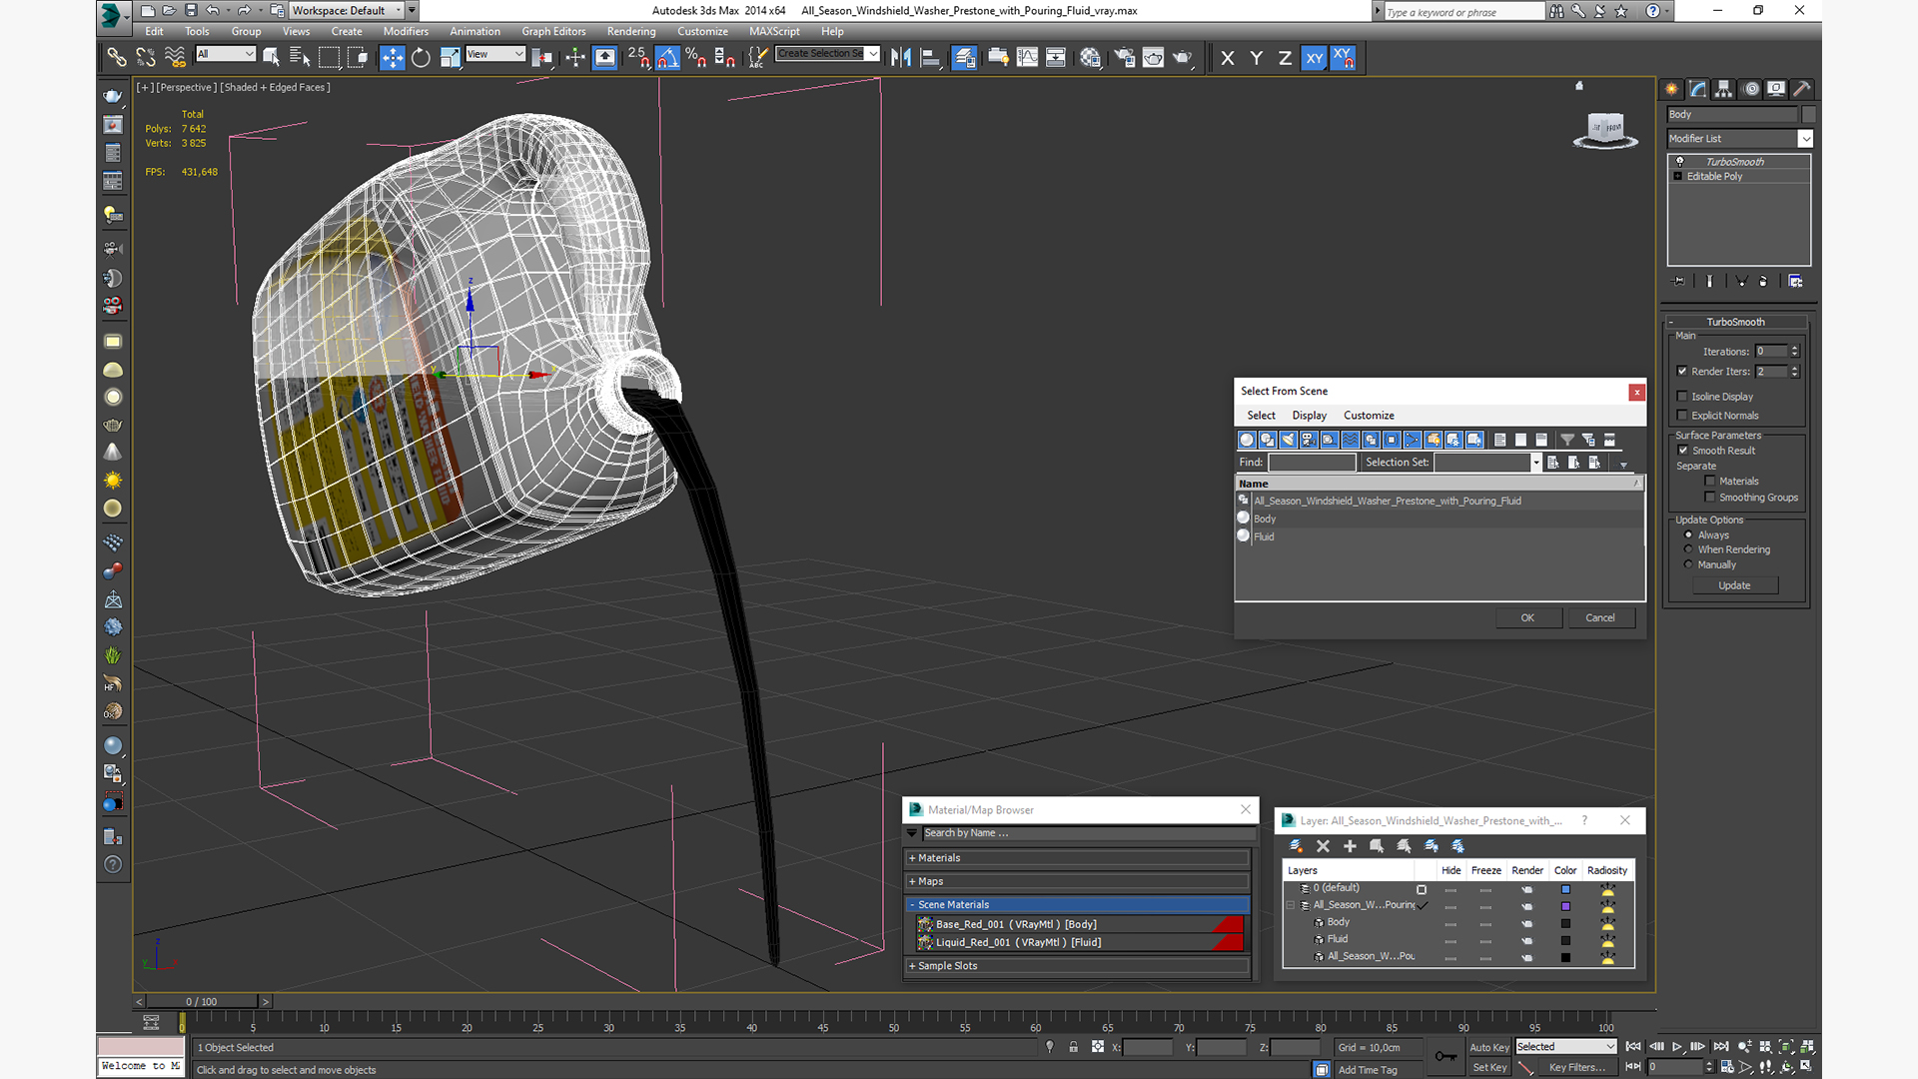
Task: Restrict to XY plane constraint
Action: 1315,58
